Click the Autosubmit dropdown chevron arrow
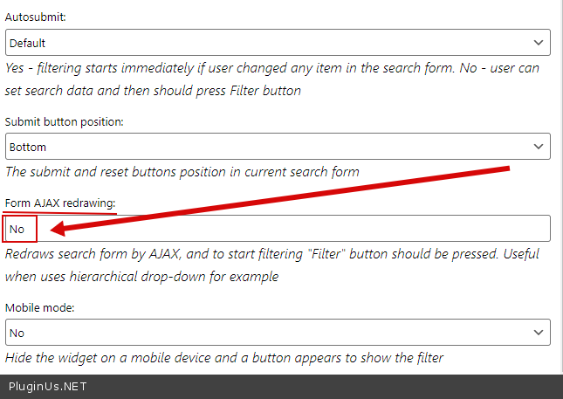The width and height of the screenshot is (563, 399). click(x=538, y=43)
